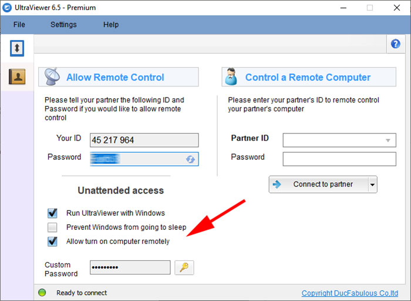The height and width of the screenshot is (301, 411).
Task: Open the contacts address book icon
Action: pos(17,77)
